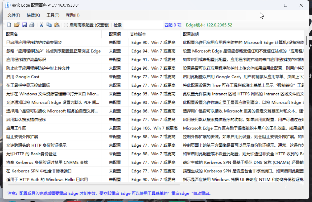
Task: Save using the floppy disk icon
Action: (x=24, y=25)
